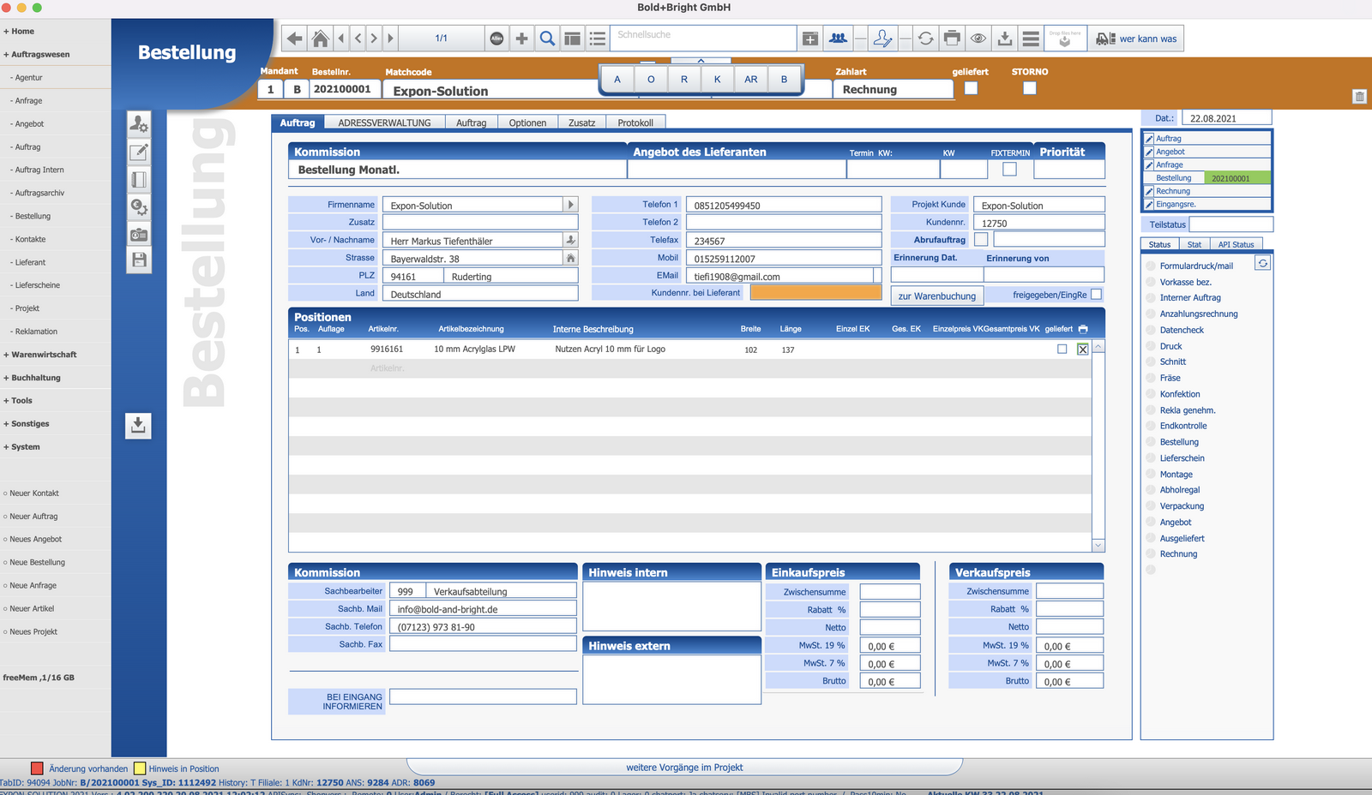The width and height of the screenshot is (1372, 795).
Task: Click the plus icon to add record
Action: (x=521, y=39)
